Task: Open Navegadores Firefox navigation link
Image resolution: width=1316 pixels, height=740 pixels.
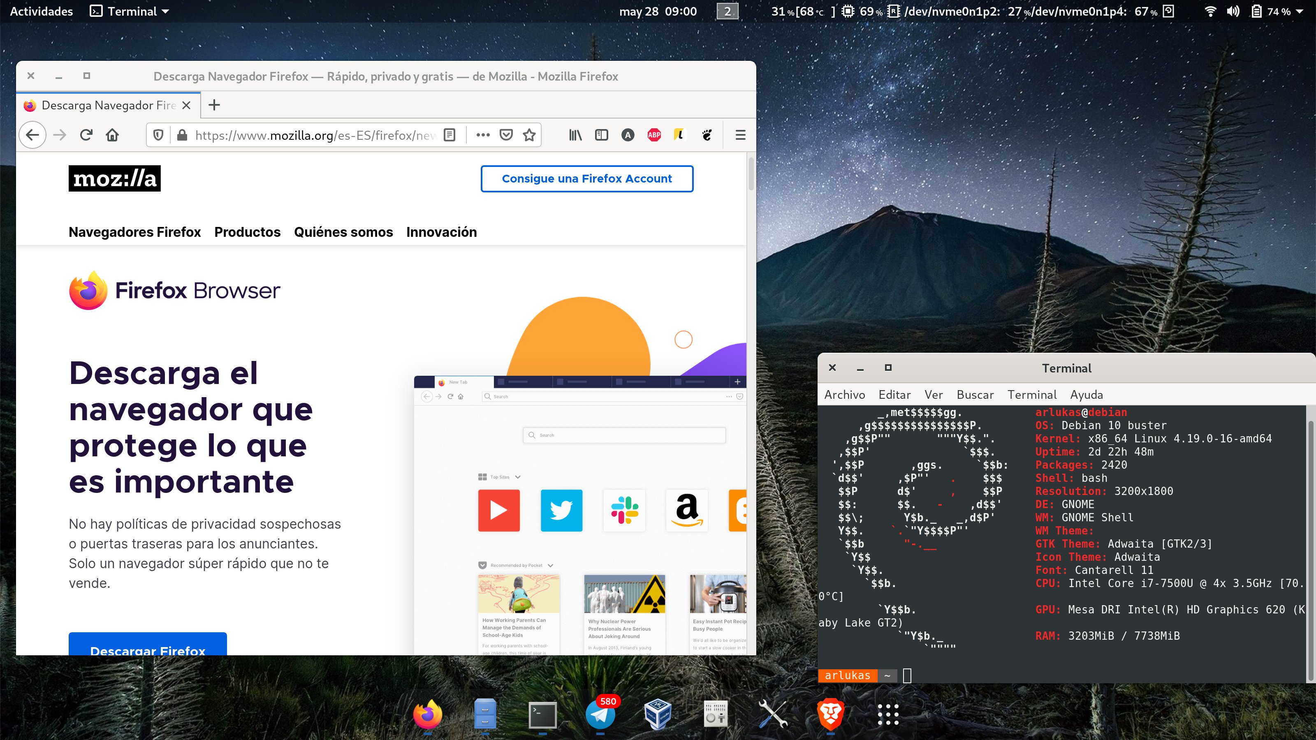Action: pyautogui.click(x=134, y=232)
